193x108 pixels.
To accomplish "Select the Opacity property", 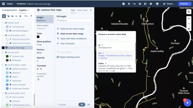I will [45, 59].
